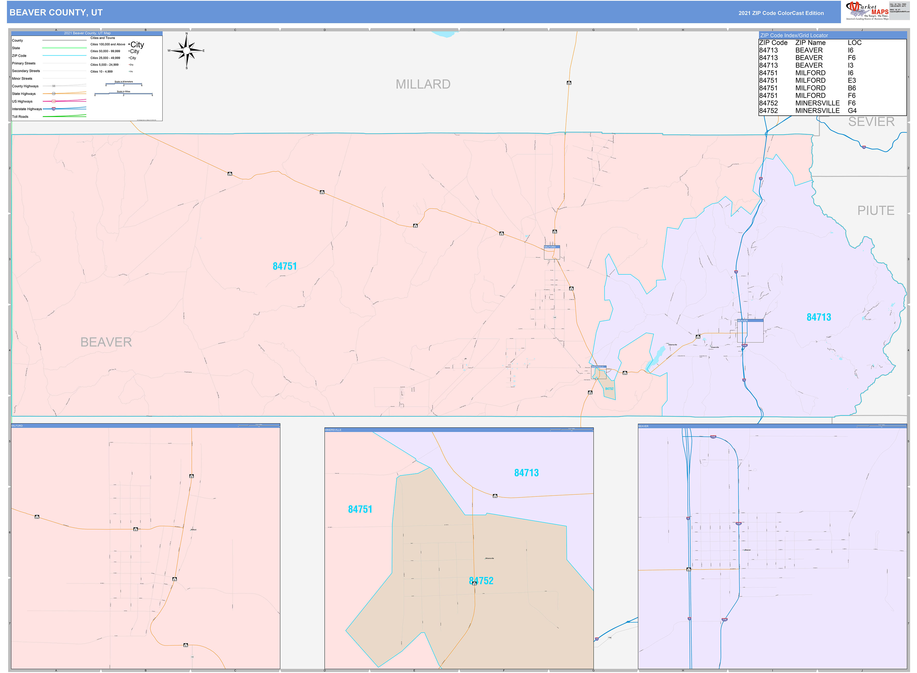
Task: Click the ZIP Code Index/Grid Locator header
Action: coord(832,35)
